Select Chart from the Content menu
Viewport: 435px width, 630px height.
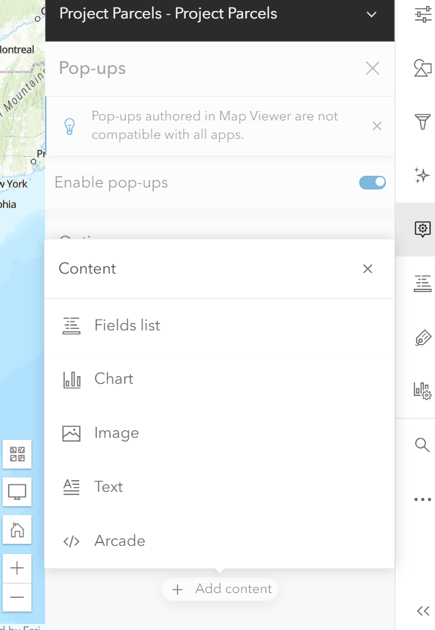point(113,379)
